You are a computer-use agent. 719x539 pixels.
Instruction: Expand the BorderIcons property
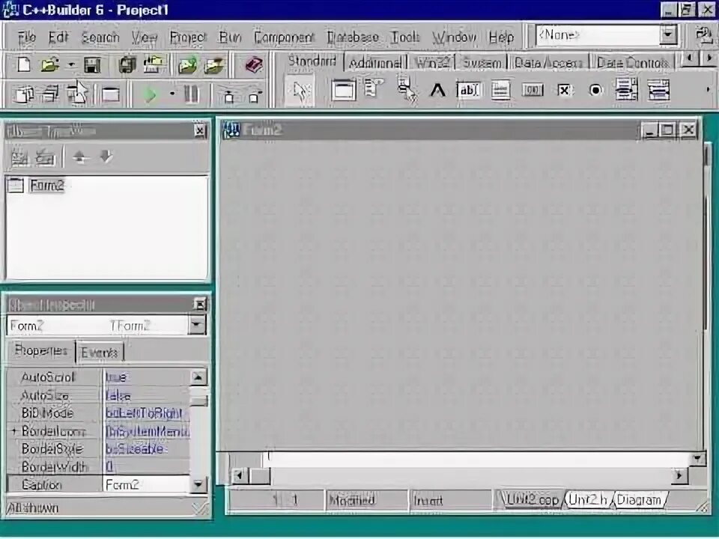tap(13, 431)
